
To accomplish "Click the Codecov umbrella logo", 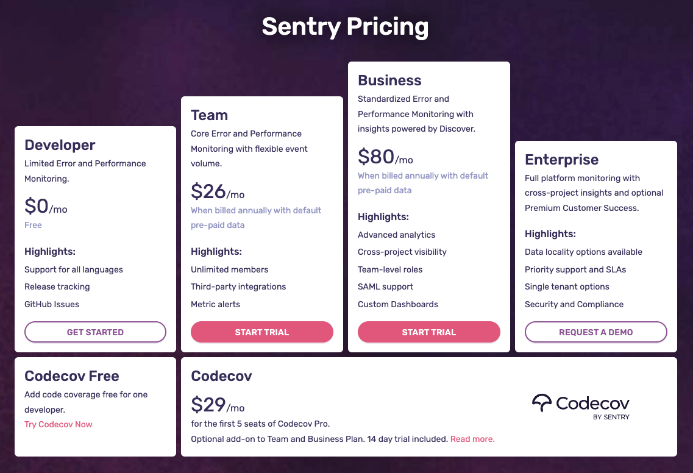I will (540, 403).
